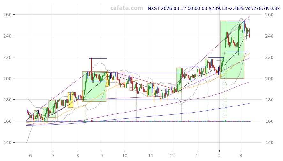Image resolution: width=283 pixels, height=161 pixels.
Task: Click the yellow highlighted box before month 8
Action: [70, 100]
